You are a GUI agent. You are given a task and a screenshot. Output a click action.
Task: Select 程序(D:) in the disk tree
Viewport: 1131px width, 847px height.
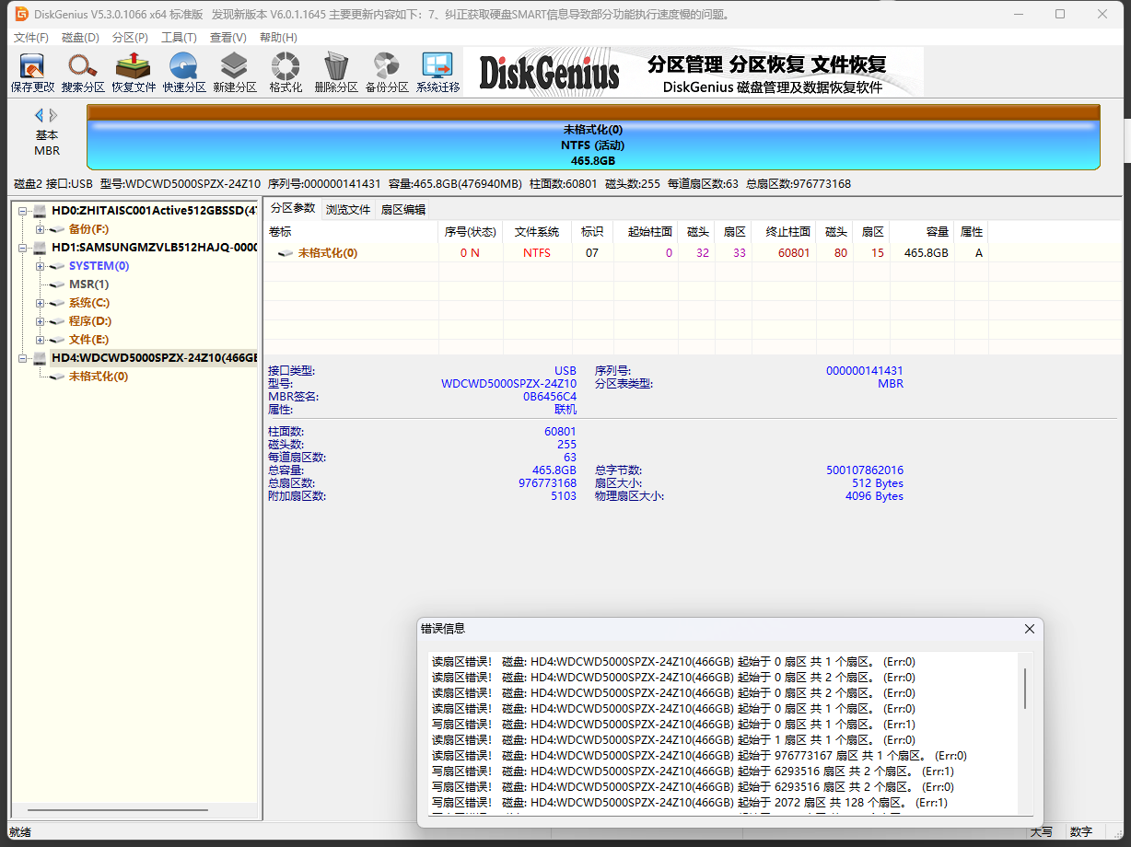click(89, 321)
